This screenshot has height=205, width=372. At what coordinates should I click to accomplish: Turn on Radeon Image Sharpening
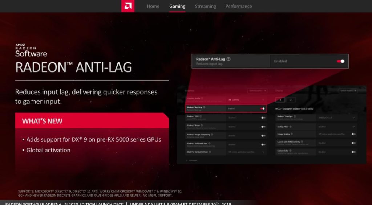263,135
